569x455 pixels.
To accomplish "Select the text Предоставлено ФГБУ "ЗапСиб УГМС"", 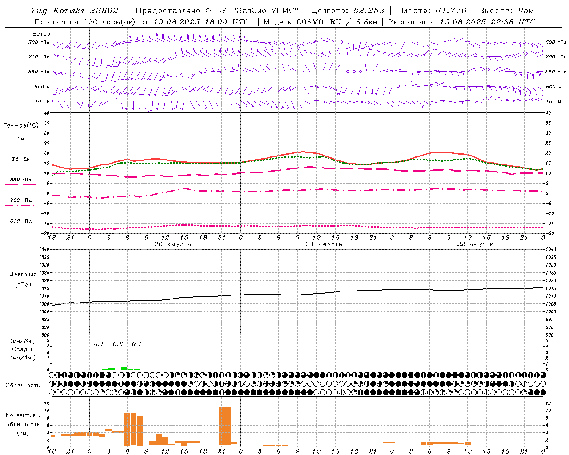I will pos(217,11).
